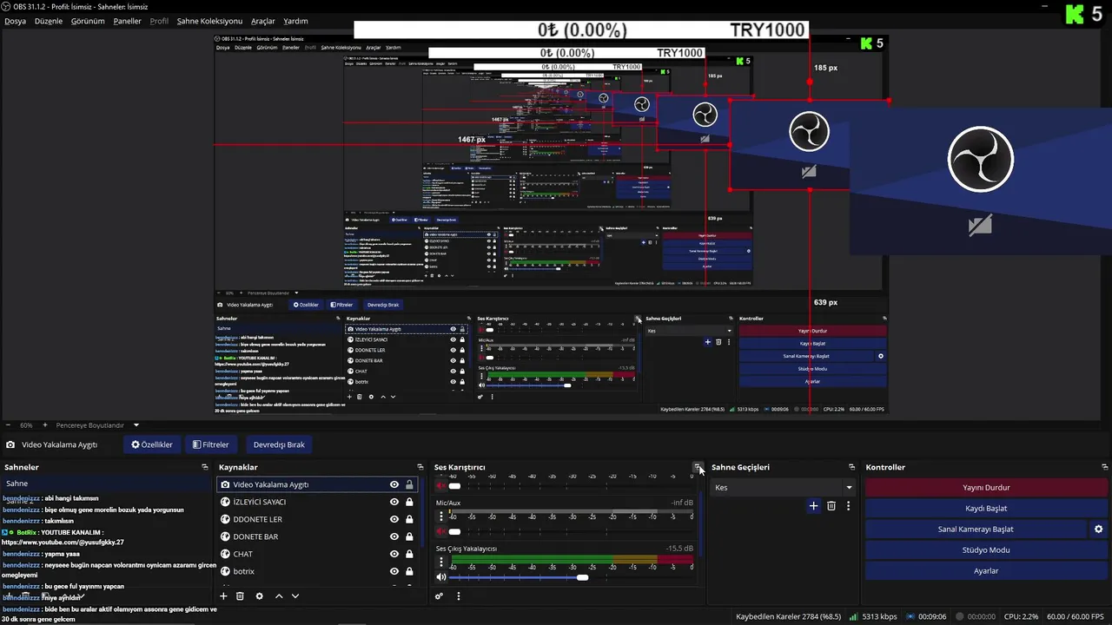
Task: Open virtual camera settings gear
Action: pos(1098,529)
